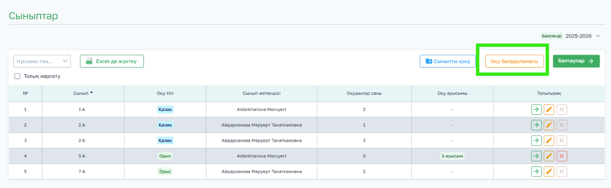Edit class 7 А with orange pencil
The width and height of the screenshot is (611, 188).
click(x=549, y=172)
